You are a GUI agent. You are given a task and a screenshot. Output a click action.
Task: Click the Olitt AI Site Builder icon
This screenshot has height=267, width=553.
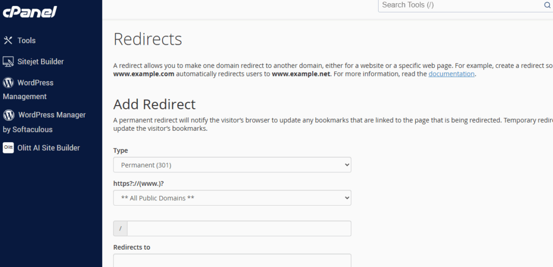8,148
